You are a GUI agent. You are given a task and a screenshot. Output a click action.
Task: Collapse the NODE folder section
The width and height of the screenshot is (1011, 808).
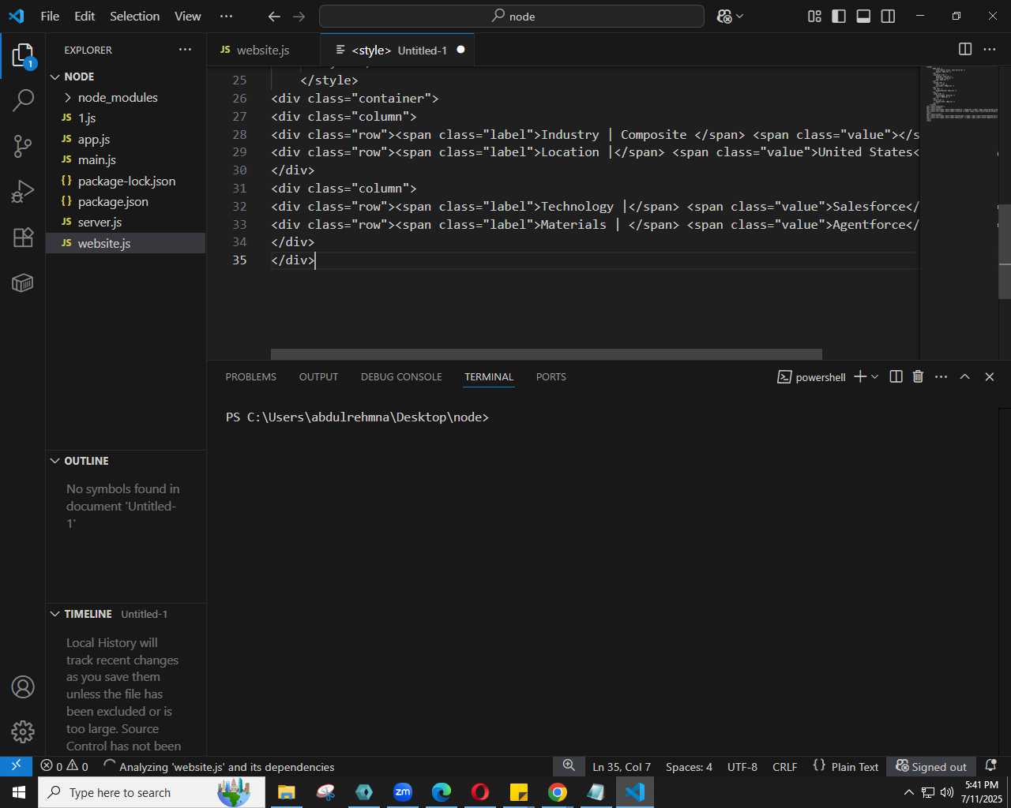(x=126, y=77)
